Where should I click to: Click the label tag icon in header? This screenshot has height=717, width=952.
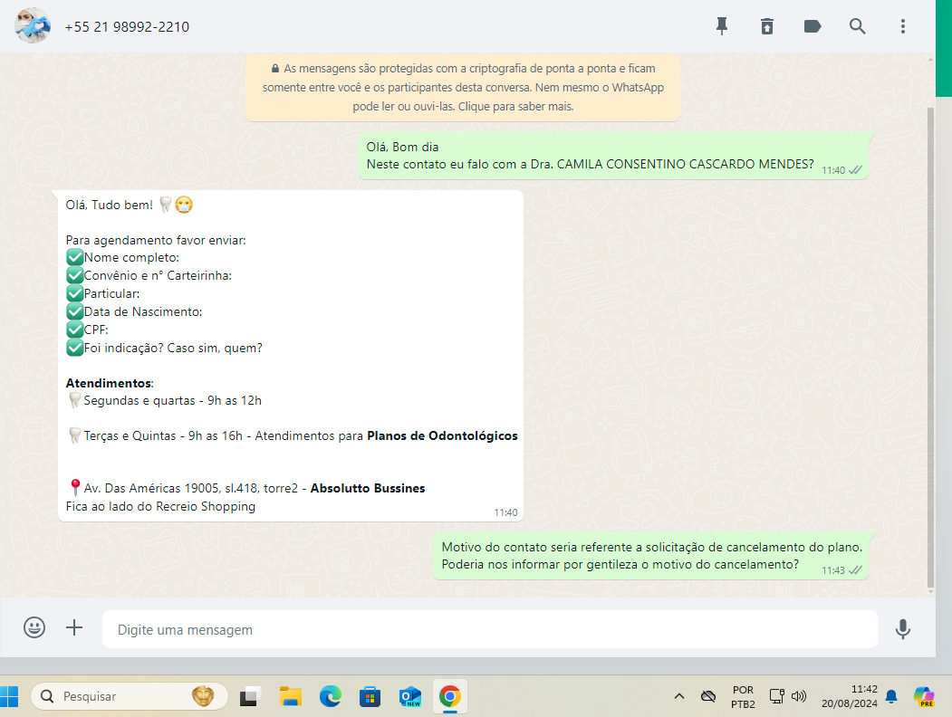[813, 26]
